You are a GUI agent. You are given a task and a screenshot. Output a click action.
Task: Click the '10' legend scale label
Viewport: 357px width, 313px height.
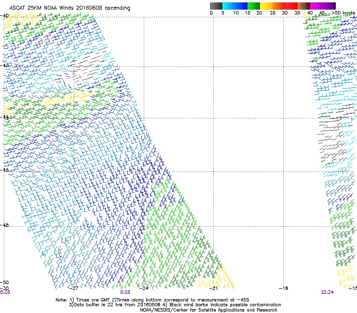[236, 13]
